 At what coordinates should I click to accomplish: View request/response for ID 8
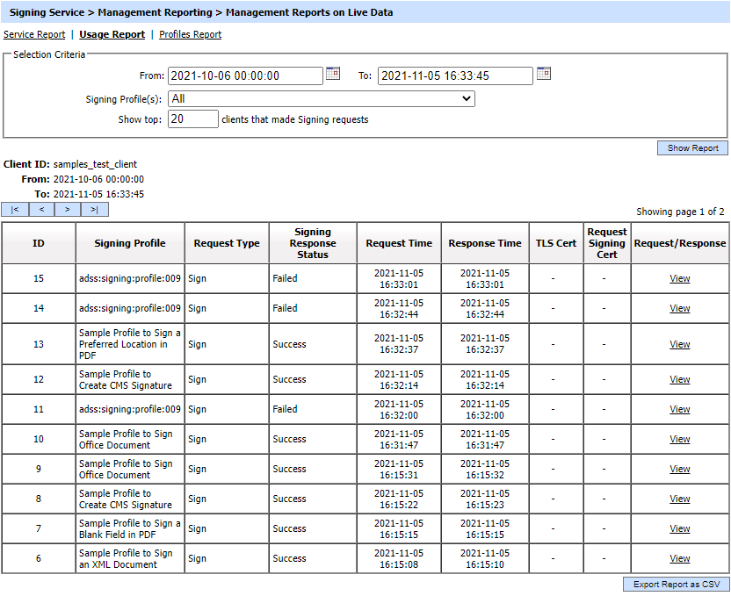(680, 499)
